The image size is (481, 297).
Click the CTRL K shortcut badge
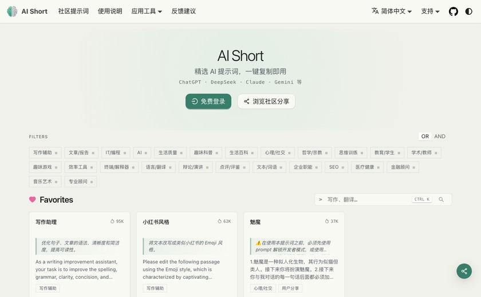[x=422, y=199]
